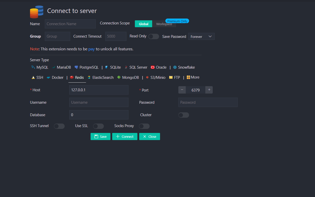Image resolution: width=315 pixels, height=197 pixels.
Task: Open the pay link
Action: (92, 49)
